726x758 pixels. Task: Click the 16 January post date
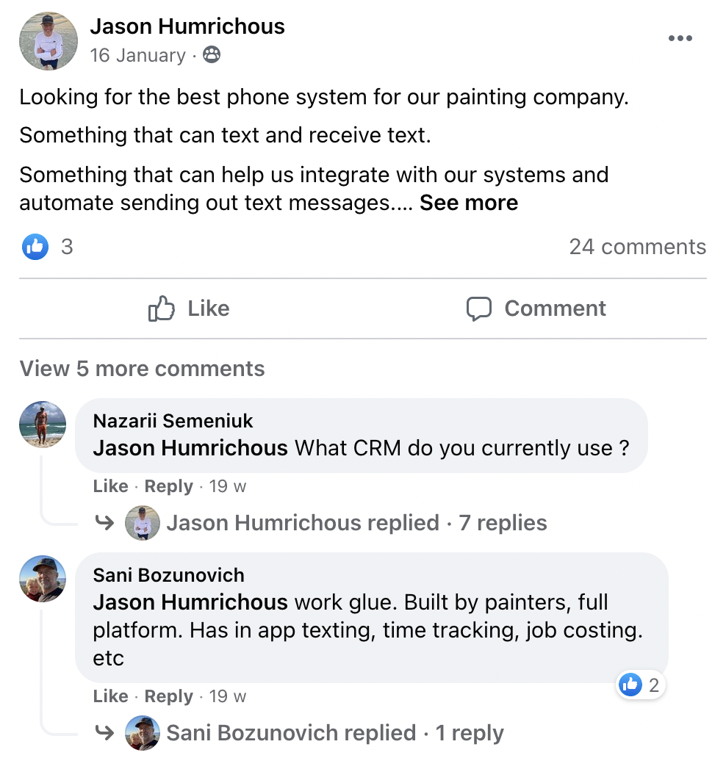click(x=137, y=55)
